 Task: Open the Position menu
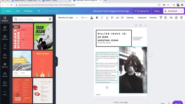click(x=153, y=18)
